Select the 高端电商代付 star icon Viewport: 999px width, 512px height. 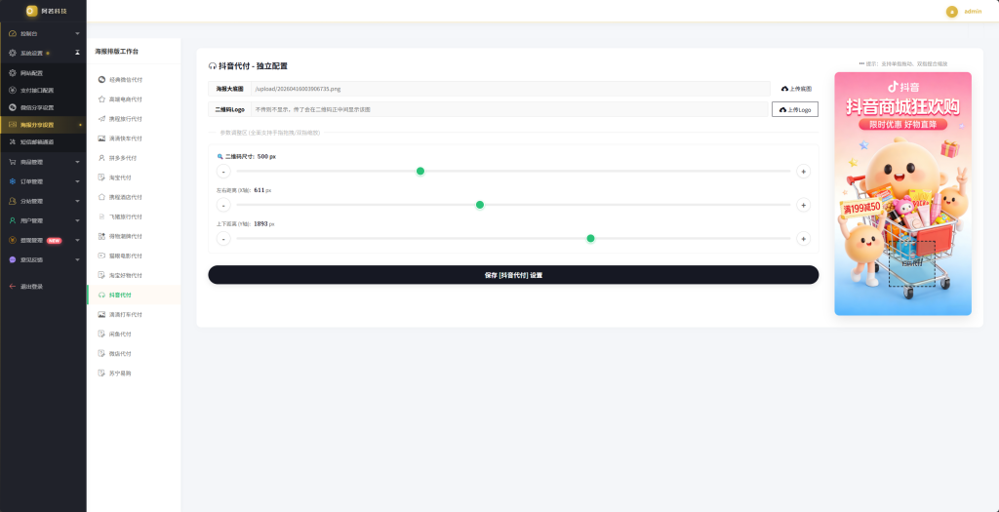[101, 99]
